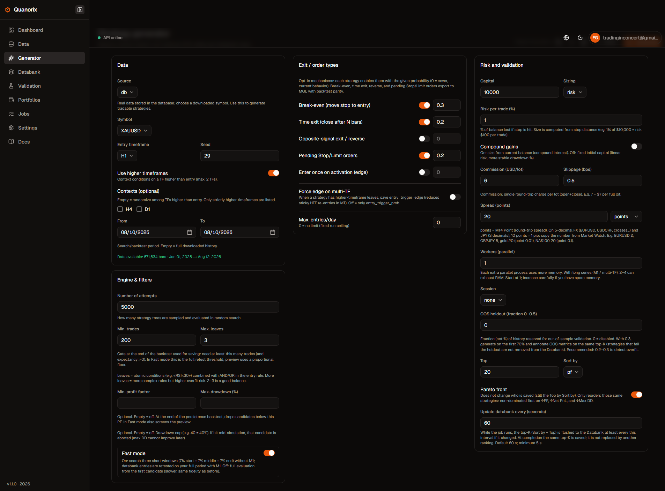This screenshot has width=665, height=491.
Task: Click the Capital input field
Action: [x=520, y=92]
